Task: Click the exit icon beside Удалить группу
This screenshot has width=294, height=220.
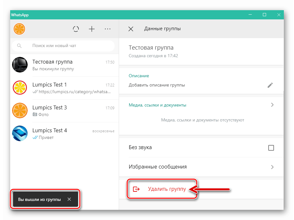Action: pos(136,189)
